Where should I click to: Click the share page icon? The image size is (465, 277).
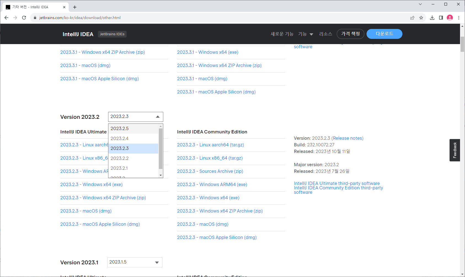click(x=412, y=18)
